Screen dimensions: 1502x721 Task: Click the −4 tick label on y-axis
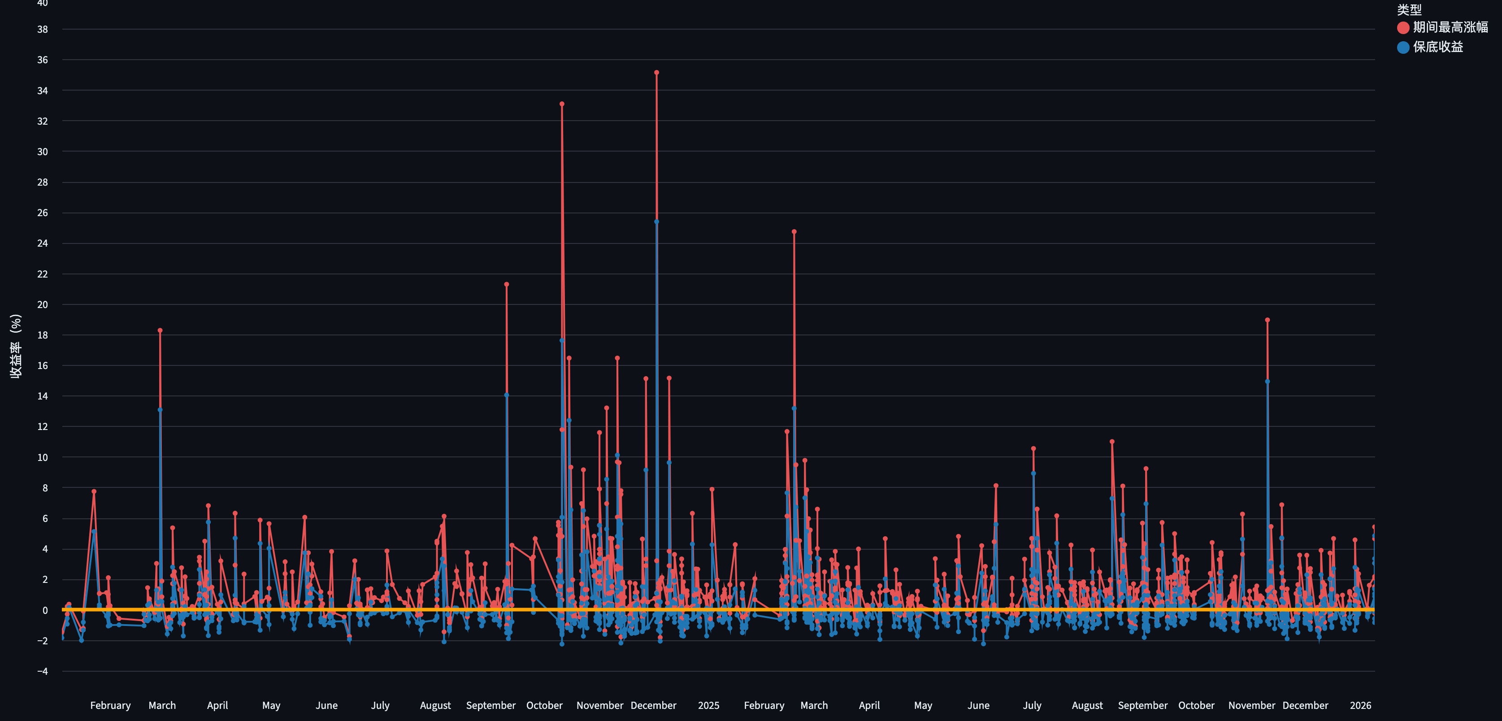[x=43, y=671]
